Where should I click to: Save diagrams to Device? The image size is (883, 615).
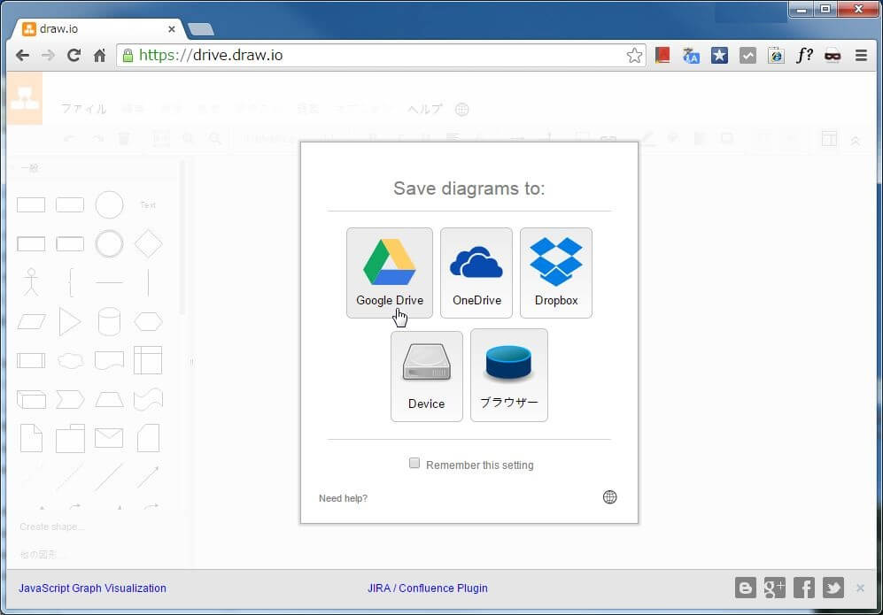[x=426, y=375]
